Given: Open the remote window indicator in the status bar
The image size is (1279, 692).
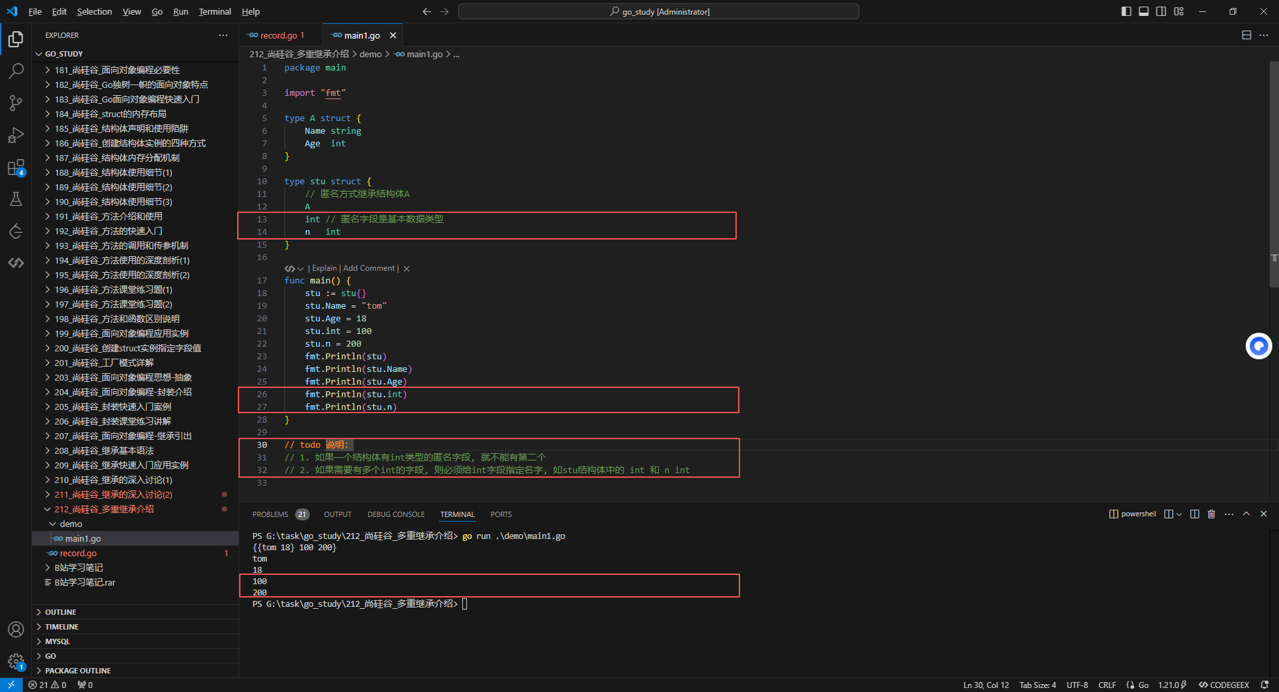Looking at the screenshot, I should pos(11,685).
